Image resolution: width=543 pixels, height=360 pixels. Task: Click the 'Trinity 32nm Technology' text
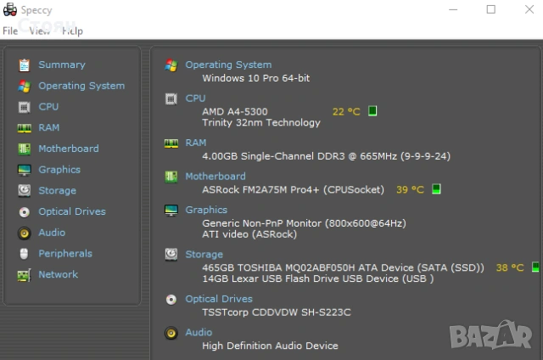click(x=261, y=122)
